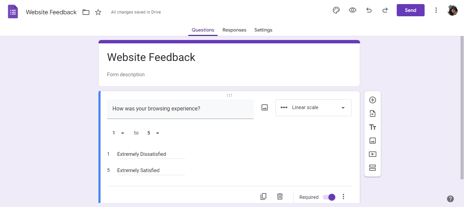464x207 pixels.
Task: Edit the Extremely Satisfied label
Action: pos(151,170)
